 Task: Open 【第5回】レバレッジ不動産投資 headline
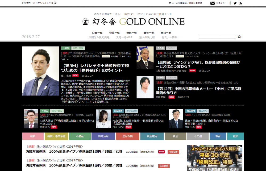click(x=95, y=68)
